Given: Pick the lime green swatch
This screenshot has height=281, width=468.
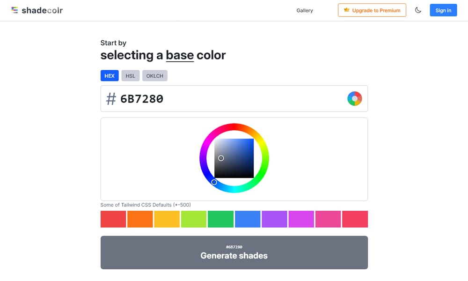Looking at the screenshot, I should point(194,219).
